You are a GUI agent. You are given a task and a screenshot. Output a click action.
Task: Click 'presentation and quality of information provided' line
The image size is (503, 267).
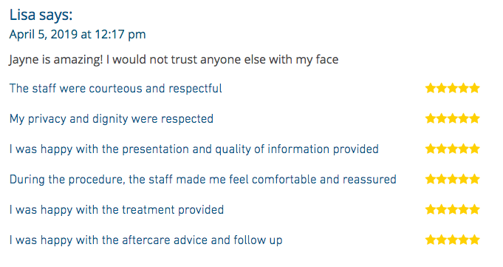coord(194,149)
